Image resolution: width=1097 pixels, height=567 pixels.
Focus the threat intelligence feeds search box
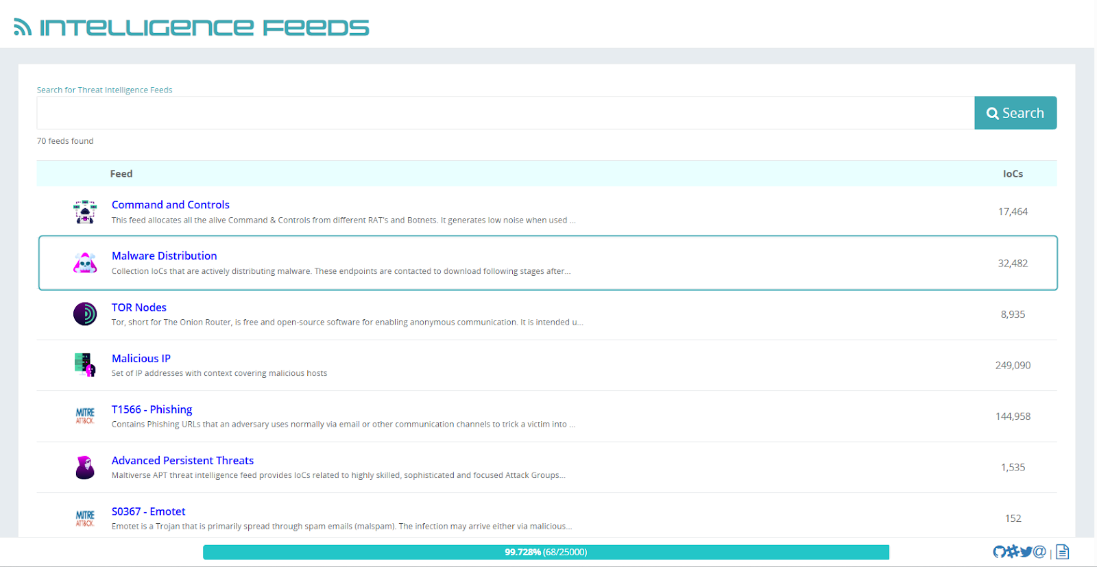tap(505, 113)
